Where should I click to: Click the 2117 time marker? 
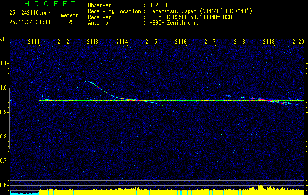(210, 42)
